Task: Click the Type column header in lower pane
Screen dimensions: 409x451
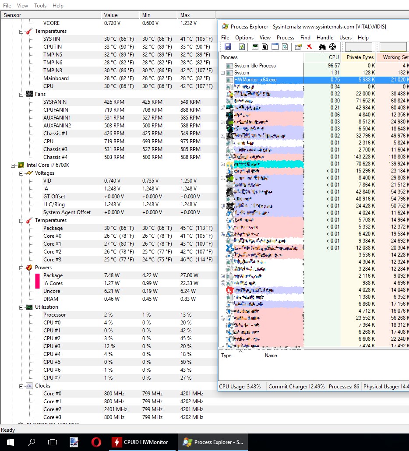Action: [240, 356]
